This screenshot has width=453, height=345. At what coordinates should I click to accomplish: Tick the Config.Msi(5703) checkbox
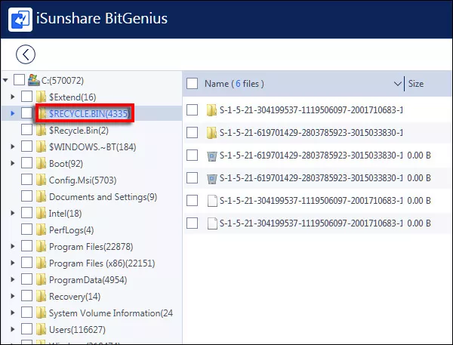coord(26,180)
